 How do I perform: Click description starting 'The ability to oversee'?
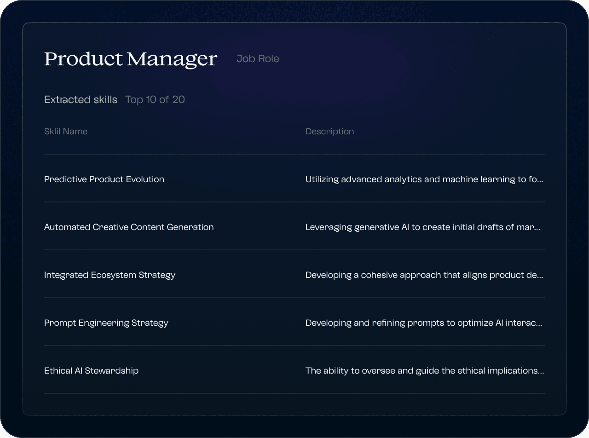pos(425,371)
